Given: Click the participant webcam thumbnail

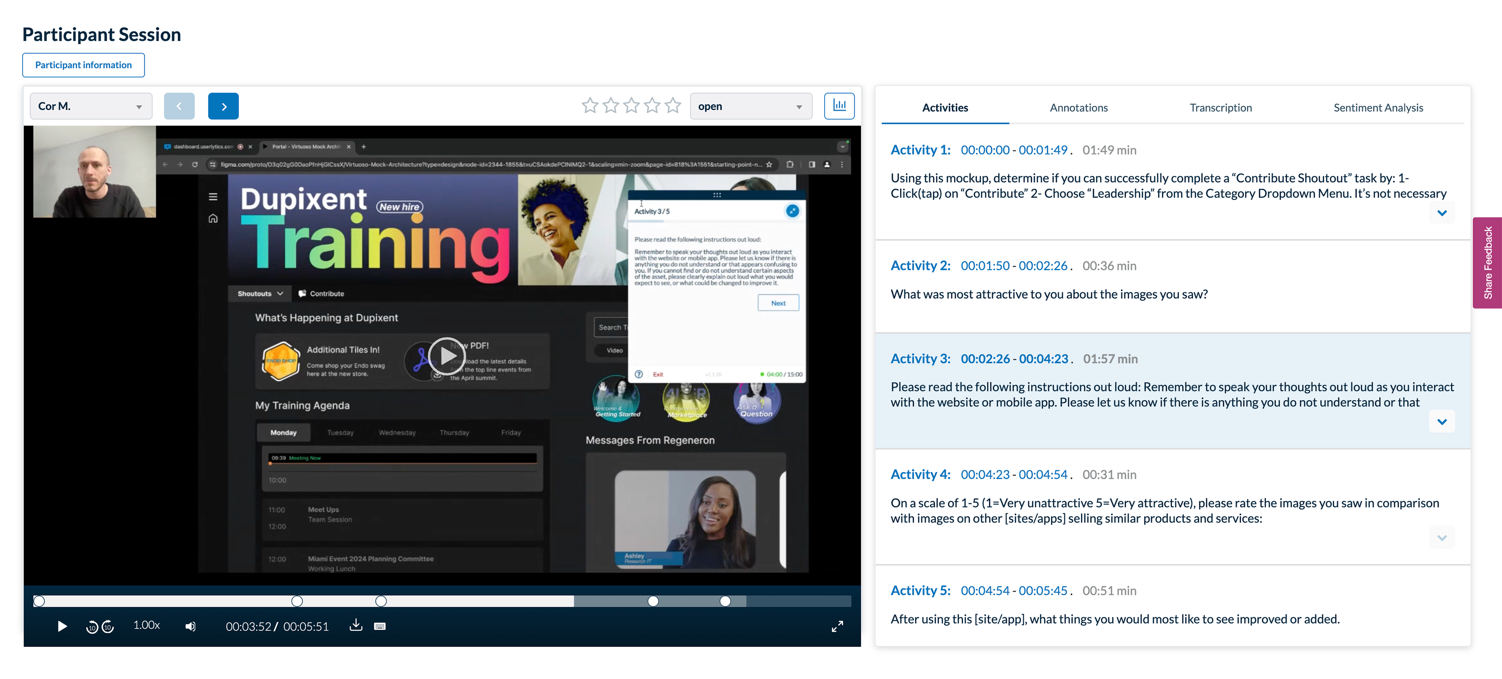Looking at the screenshot, I should pos(94,171).
